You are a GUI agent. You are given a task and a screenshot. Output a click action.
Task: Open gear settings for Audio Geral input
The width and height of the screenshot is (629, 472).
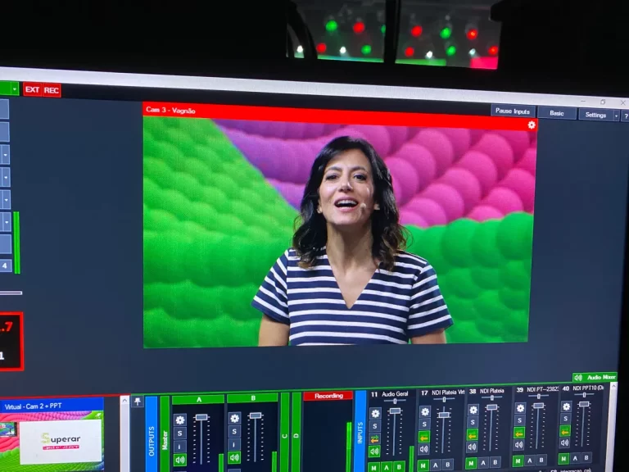(x=375, y=413)
